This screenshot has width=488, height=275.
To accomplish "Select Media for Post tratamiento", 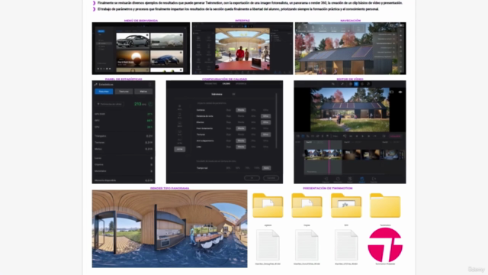I will pyautogui.click(x=241, y=128).
